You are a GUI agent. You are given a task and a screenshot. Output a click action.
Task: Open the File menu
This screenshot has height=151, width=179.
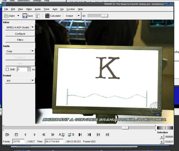click(6, 9)
